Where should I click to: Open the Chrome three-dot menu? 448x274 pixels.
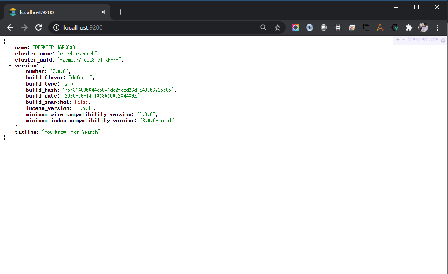[x=437, y=27]
